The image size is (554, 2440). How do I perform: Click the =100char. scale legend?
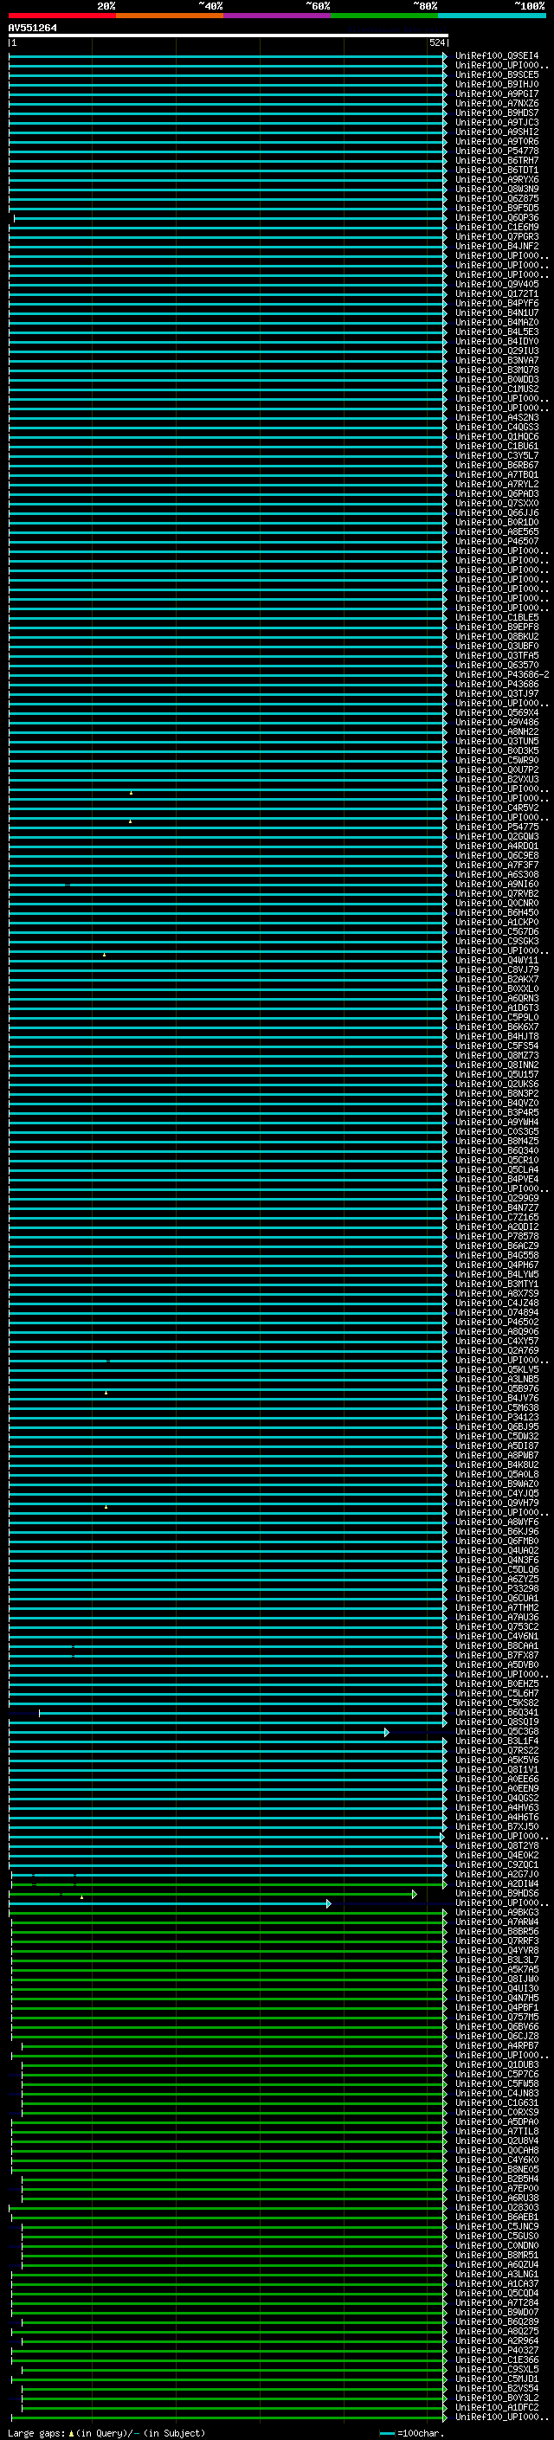click(x=412, y=2433)
